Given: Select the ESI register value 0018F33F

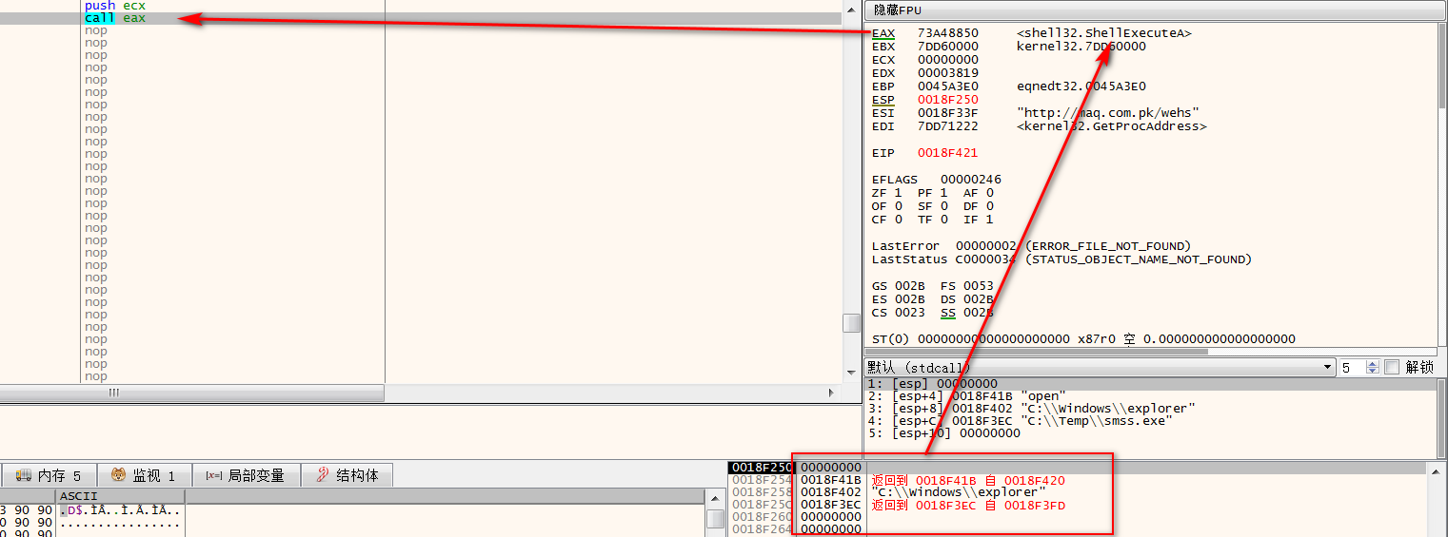Looking at the screenshot, I should (947, 113).
